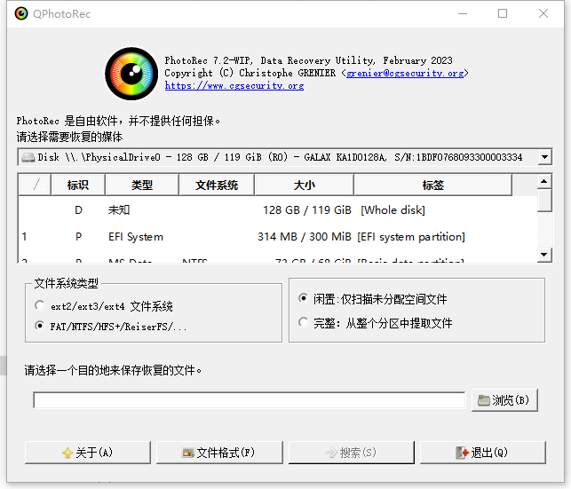Select FAT/NTFS/HFS+/ReiserFS file system option
The width and height of the screenshot is (571, 489).
pyautogui.click(x=40, y=326)
